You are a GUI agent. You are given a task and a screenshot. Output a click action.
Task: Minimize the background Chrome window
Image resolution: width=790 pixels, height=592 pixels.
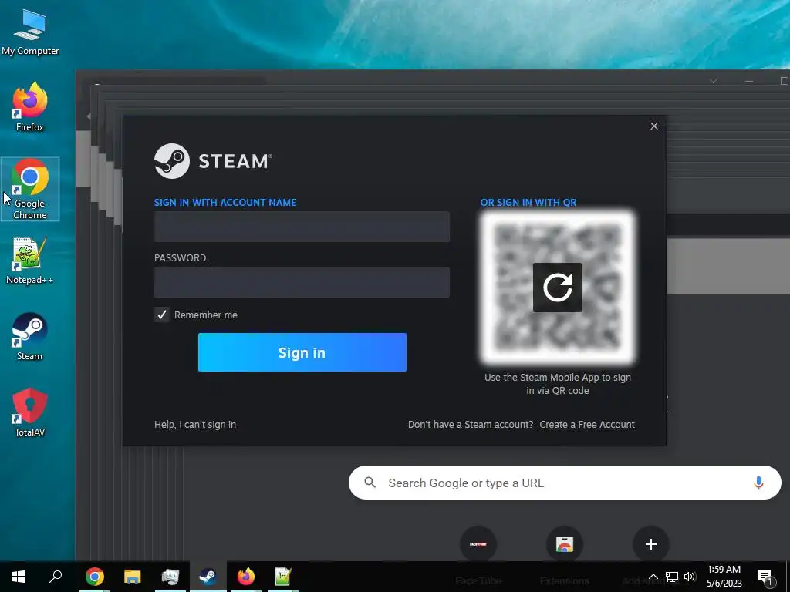pyautogui.click(x=749, y=81)
